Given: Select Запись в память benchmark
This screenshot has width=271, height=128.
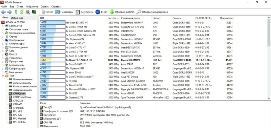Looking at the screenshot, I should click(x=20, y=83).
